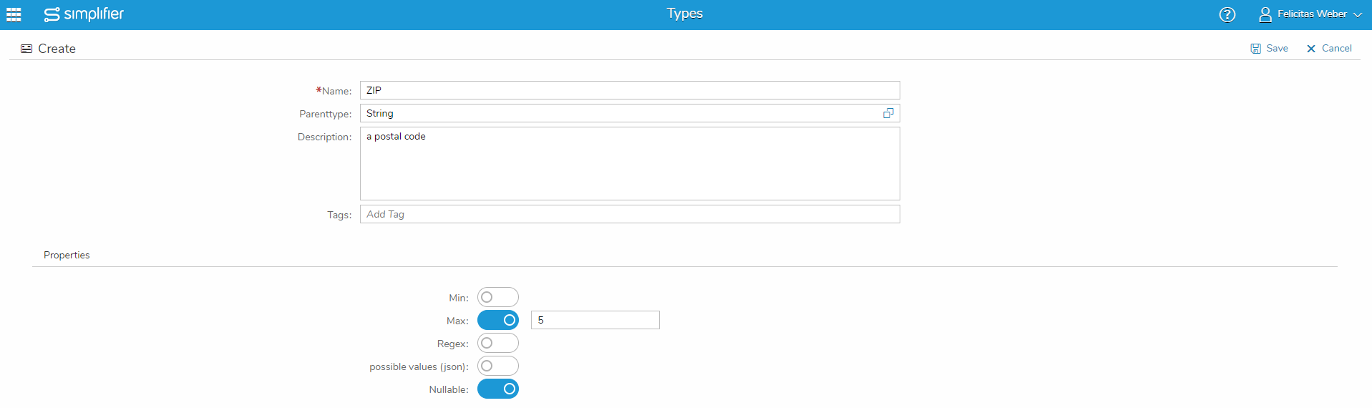Click the Save button label
Viewport: 1372px width, 408px height.
point(1277,49)
